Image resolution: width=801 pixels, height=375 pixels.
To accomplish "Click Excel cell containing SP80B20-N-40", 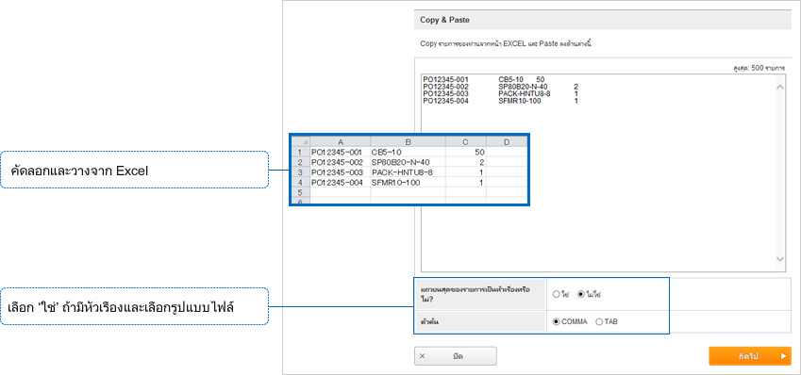I will click(x=409, y=162).
